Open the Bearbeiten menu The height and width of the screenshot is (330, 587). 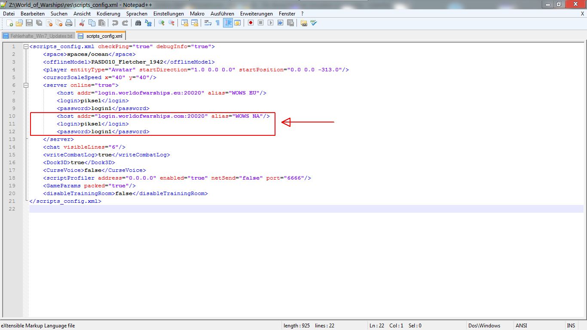(33, 14)
